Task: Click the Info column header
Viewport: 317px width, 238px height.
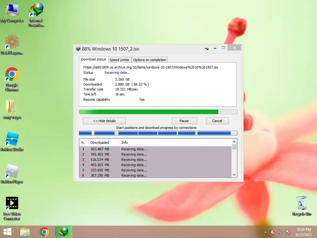Action: click(174, 143)
